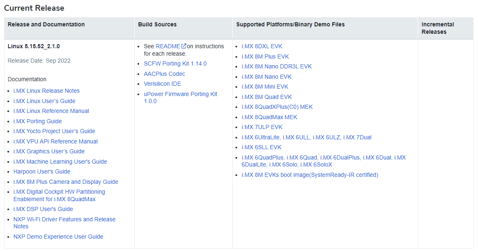478x251 pixels.
Task: Select the i.MX 8M Mini EVK link
Action: click(x=265, y=87)
